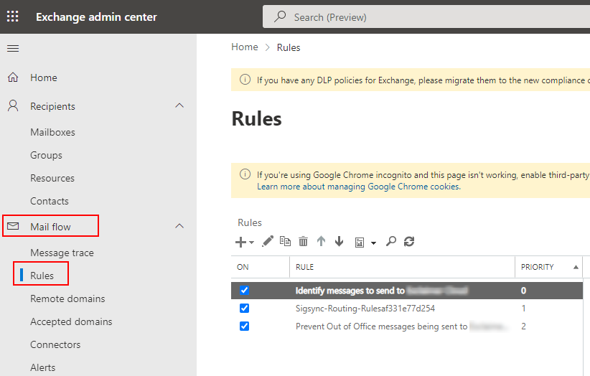Move rule up with up arrow
The width and height of the screenshot is (590, 376).
(321, 242)
